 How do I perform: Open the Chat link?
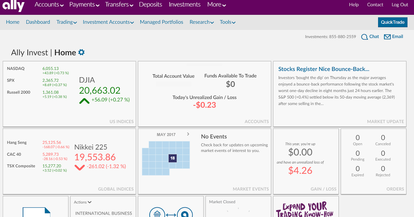click(374, 37)
